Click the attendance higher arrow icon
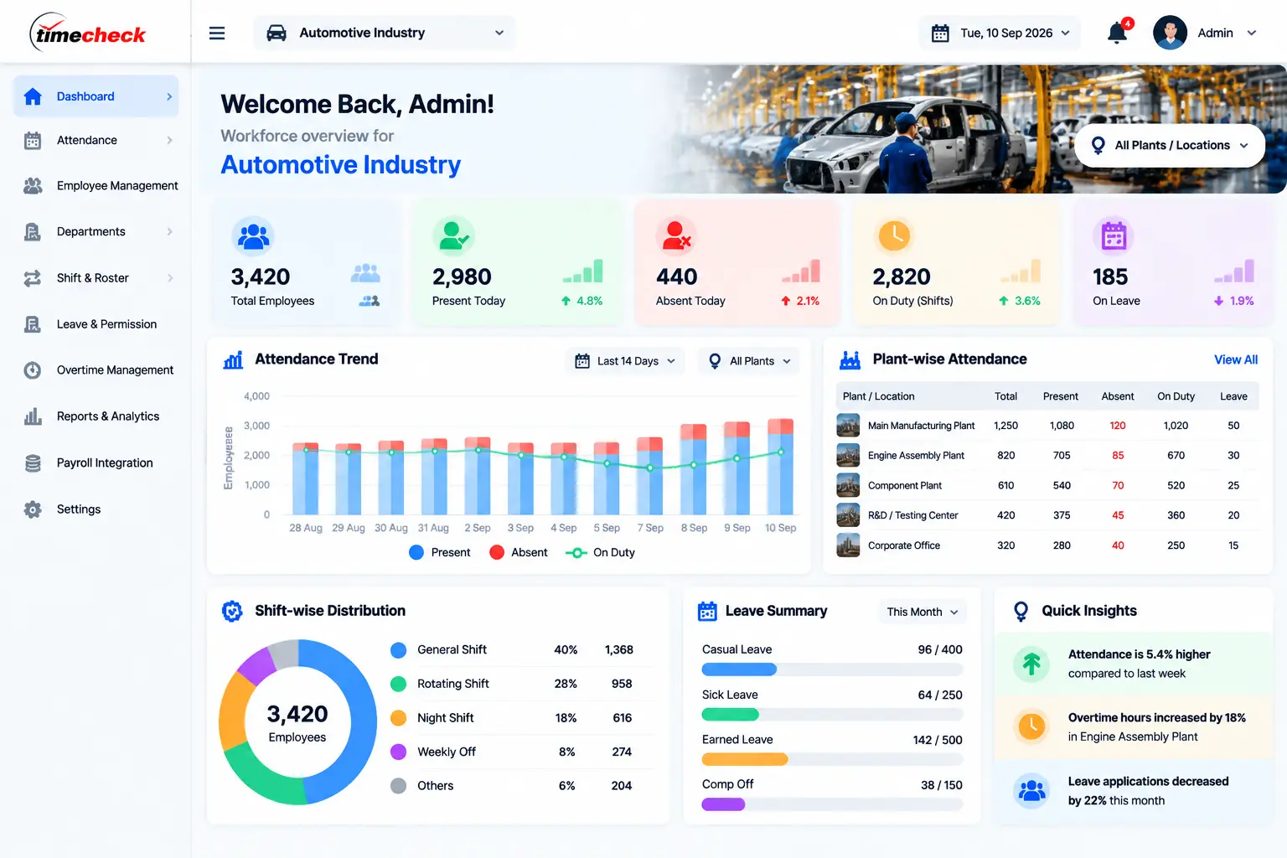This screenshot has width=1287, height=858. pos(1031,664)
